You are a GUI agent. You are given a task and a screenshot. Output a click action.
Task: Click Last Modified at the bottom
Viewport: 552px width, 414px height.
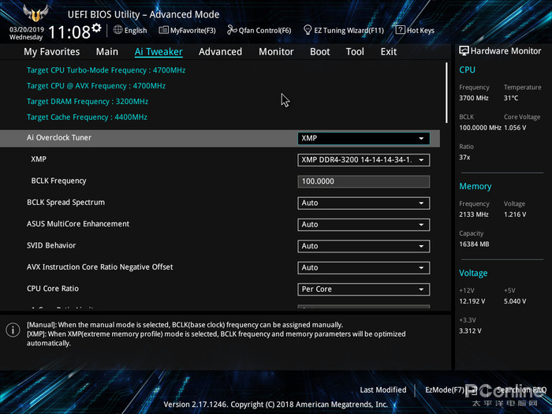pyautogui.click(x=382, y=390)
